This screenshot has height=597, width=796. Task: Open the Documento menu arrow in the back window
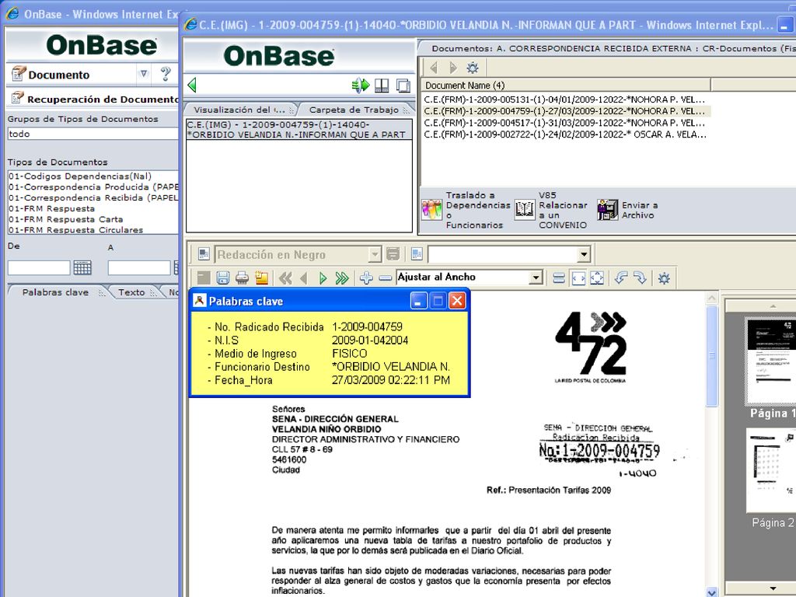(x=144, y=74)
